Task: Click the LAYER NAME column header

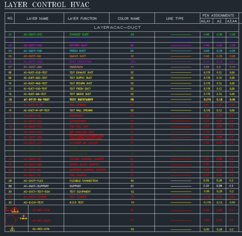Action: coord(38,19)
